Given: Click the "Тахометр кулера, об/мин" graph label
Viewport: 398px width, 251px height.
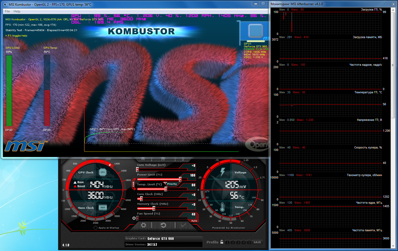Looking at the screenshot, I should (x=364, y=175).
